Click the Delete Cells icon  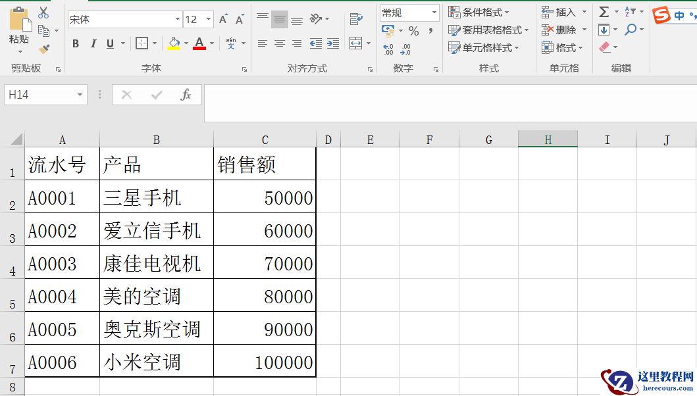point(546,30)
